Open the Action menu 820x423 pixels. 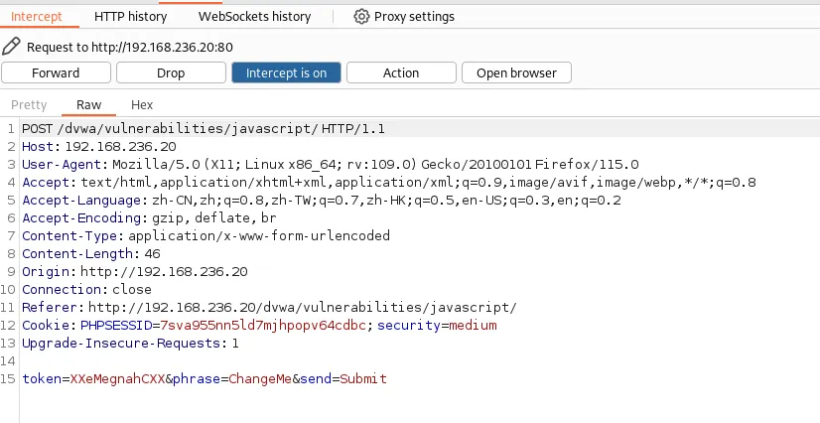click(401, 72)
